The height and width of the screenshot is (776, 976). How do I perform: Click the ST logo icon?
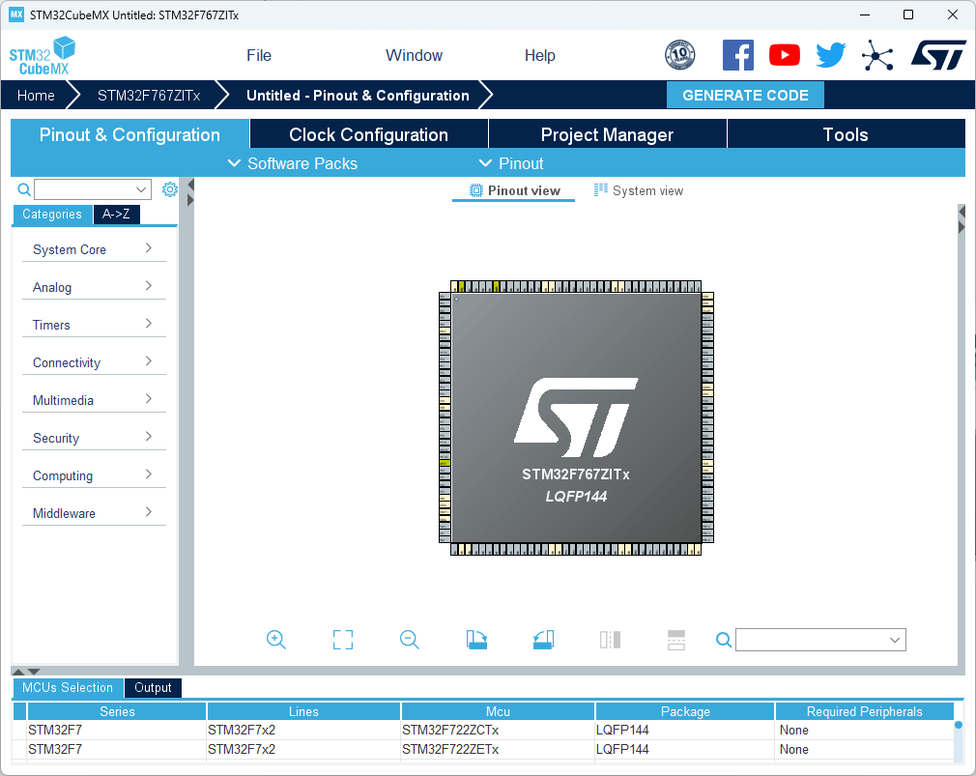point(938,55)
